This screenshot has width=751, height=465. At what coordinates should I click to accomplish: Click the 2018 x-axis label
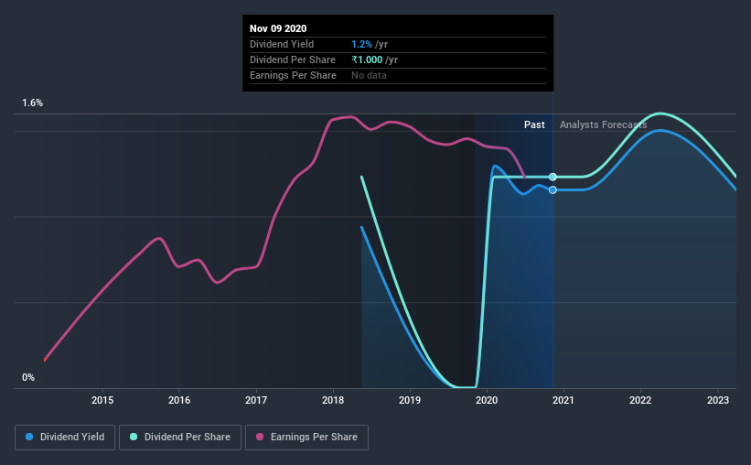[x=333, y=400]
